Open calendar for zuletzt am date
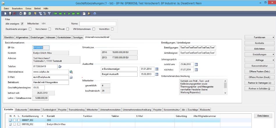The height and width of the screenshot is (128, 276). pyautogui.click(x=196, y=64)
